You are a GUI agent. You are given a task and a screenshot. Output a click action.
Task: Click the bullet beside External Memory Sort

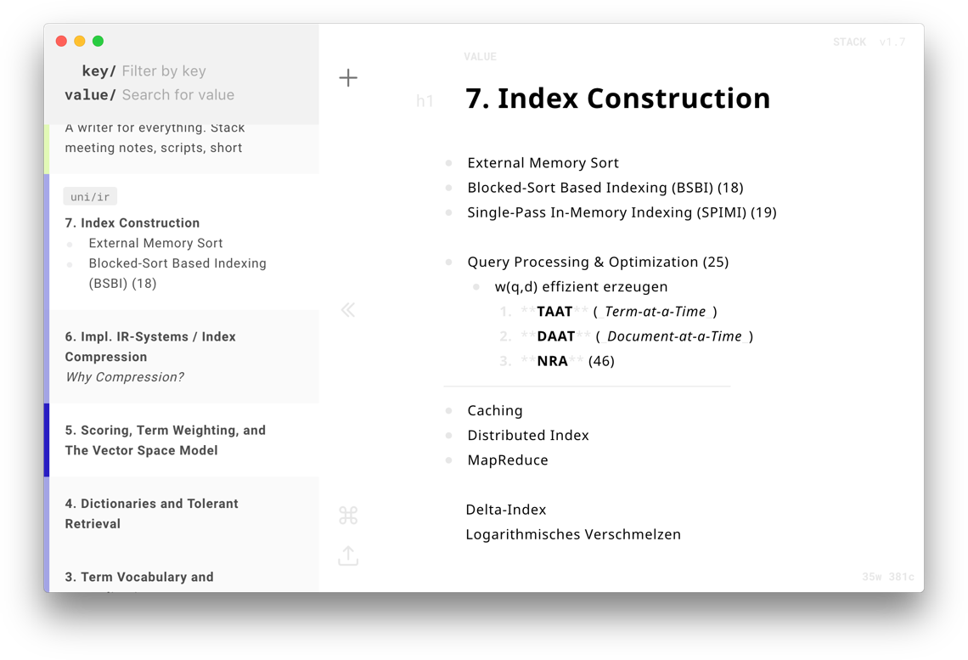point(448,163)
